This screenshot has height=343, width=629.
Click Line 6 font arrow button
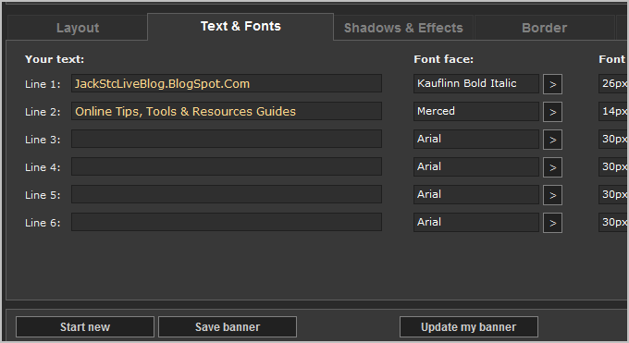[552, 223]
